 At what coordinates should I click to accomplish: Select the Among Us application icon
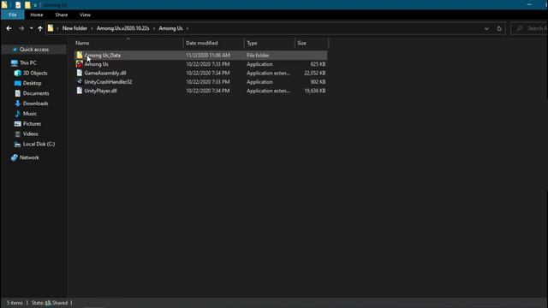[80, 64]
